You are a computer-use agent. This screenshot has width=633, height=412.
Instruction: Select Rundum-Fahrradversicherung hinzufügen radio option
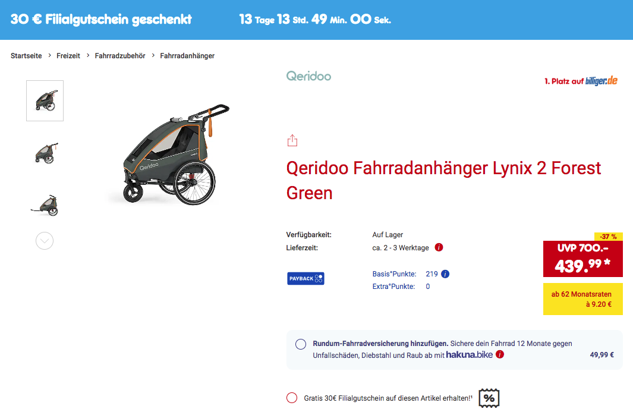click(300, 344)
